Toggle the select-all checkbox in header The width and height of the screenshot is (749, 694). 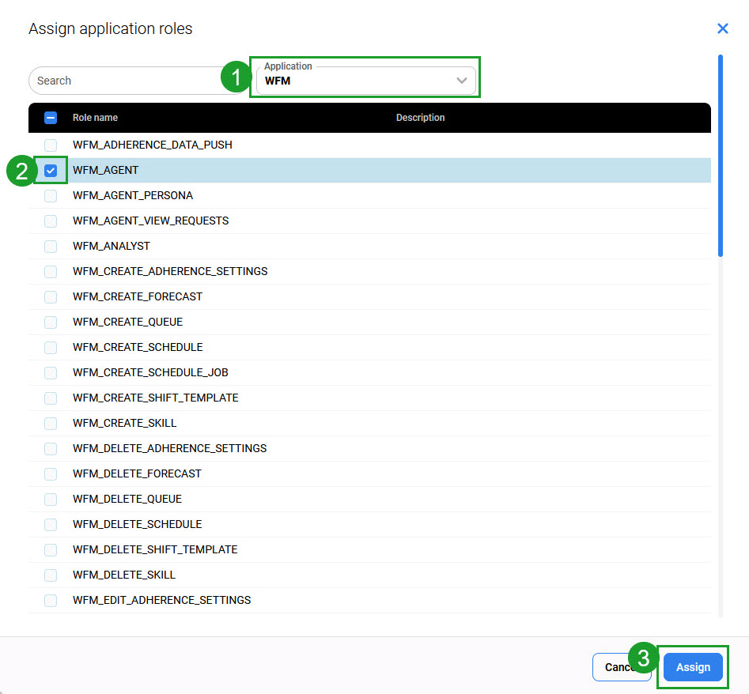pos(51,118)
